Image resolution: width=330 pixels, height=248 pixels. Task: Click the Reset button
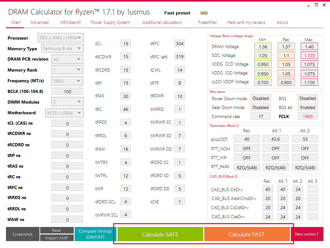click(x=56, y=230)
